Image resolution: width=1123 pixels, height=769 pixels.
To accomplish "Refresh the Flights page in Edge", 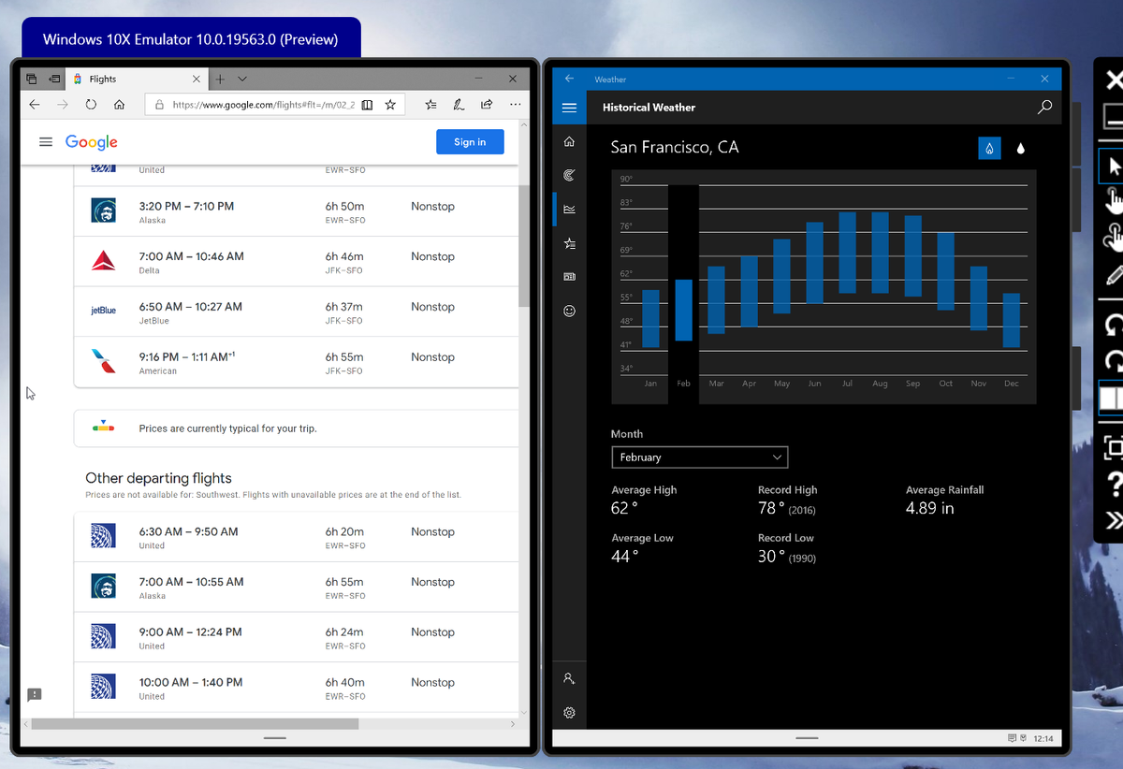I will coord(91,105).
